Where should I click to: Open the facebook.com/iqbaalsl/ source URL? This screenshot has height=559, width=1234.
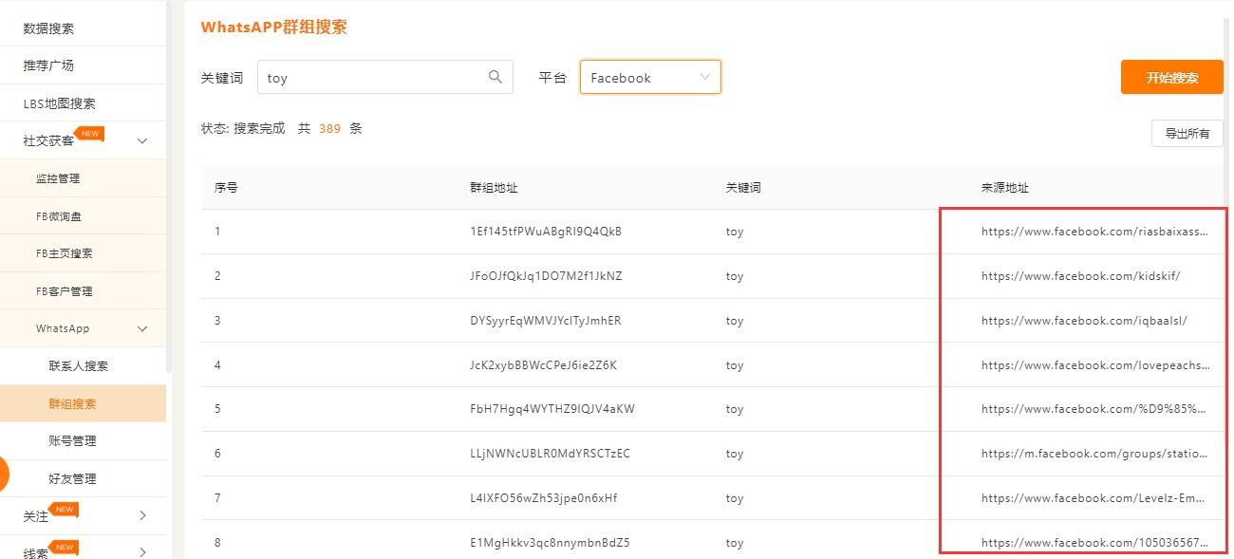pos(1084,321)
